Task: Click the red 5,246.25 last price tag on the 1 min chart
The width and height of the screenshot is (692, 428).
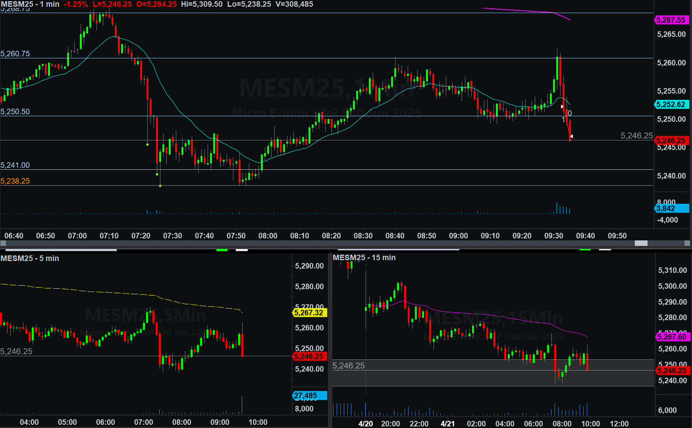Action: tap(671, 140)
